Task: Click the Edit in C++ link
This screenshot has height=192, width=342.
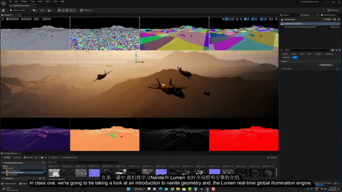Action: point(335,27)
